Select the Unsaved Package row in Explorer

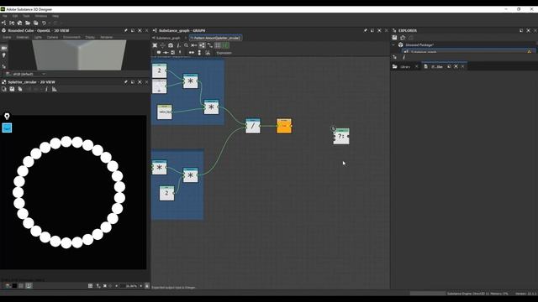pyautogui.click(x=463, y=44)
